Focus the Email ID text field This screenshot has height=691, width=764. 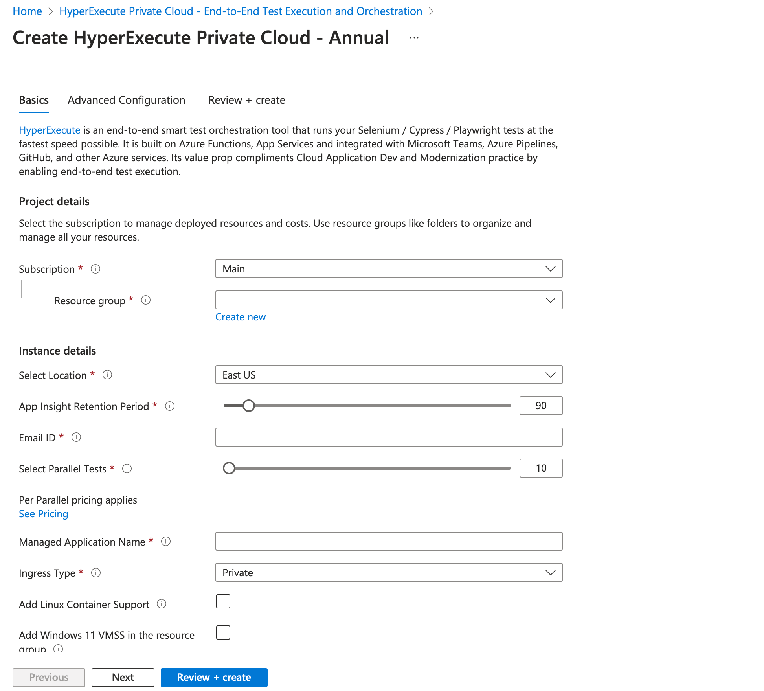pyautogui.click(x=389, y=437)
